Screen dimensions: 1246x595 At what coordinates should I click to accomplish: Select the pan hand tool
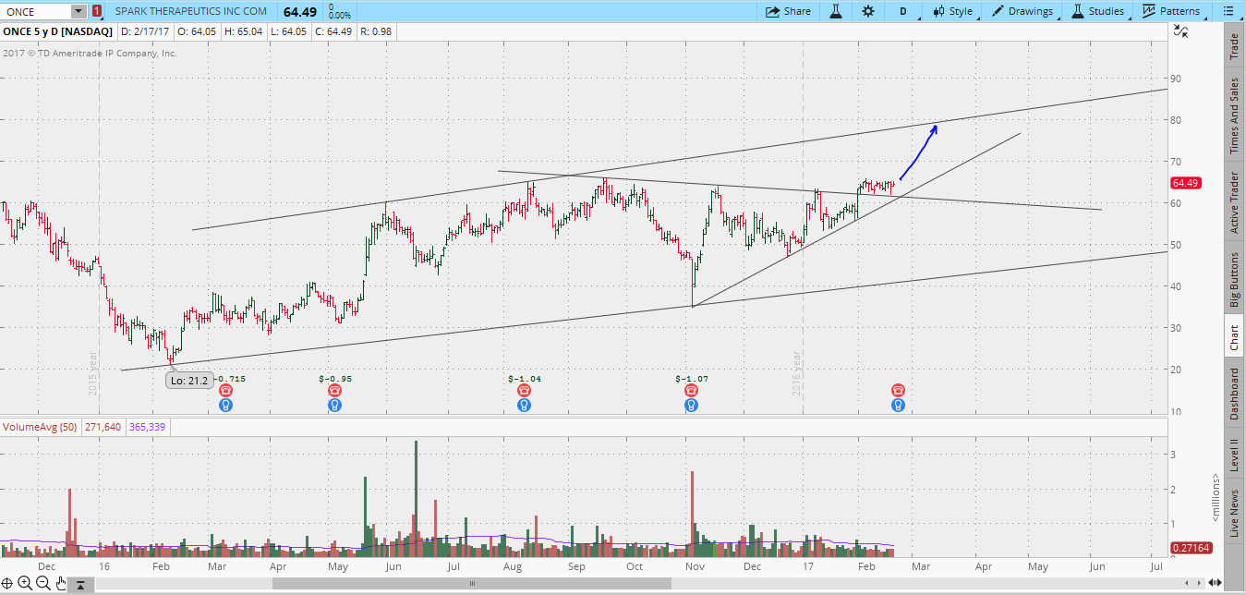(61, 583)
